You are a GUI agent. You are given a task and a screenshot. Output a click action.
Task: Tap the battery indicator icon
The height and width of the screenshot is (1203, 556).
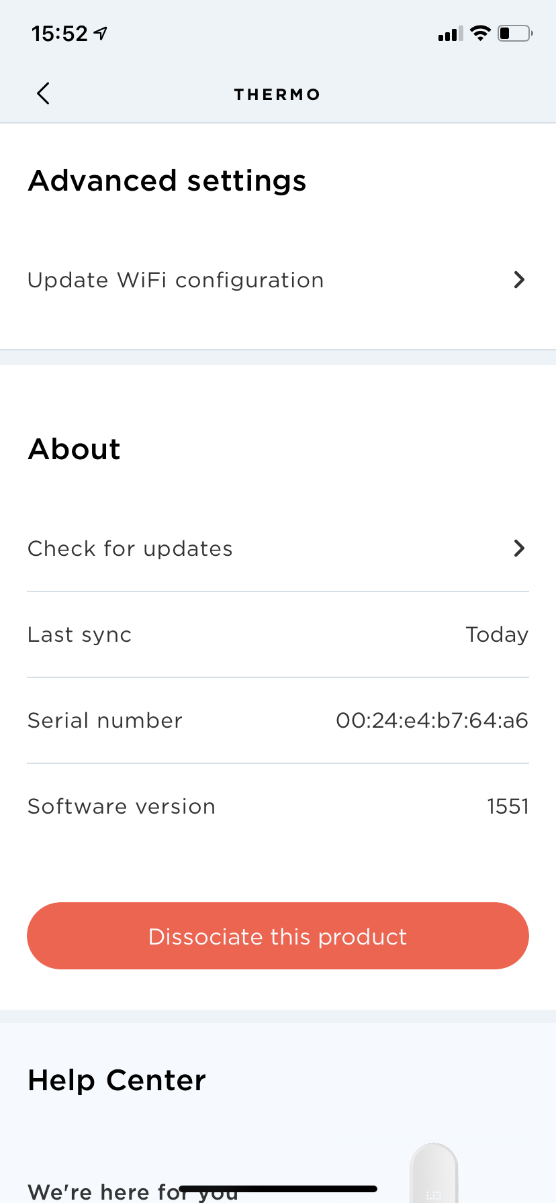515,33
